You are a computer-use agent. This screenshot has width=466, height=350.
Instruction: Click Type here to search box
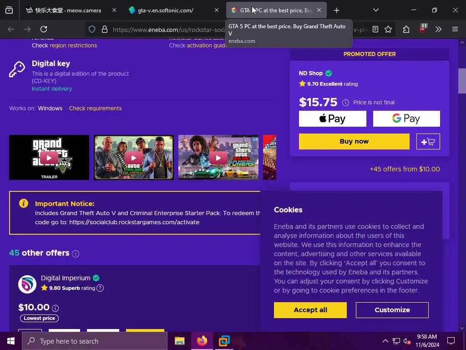95,341
